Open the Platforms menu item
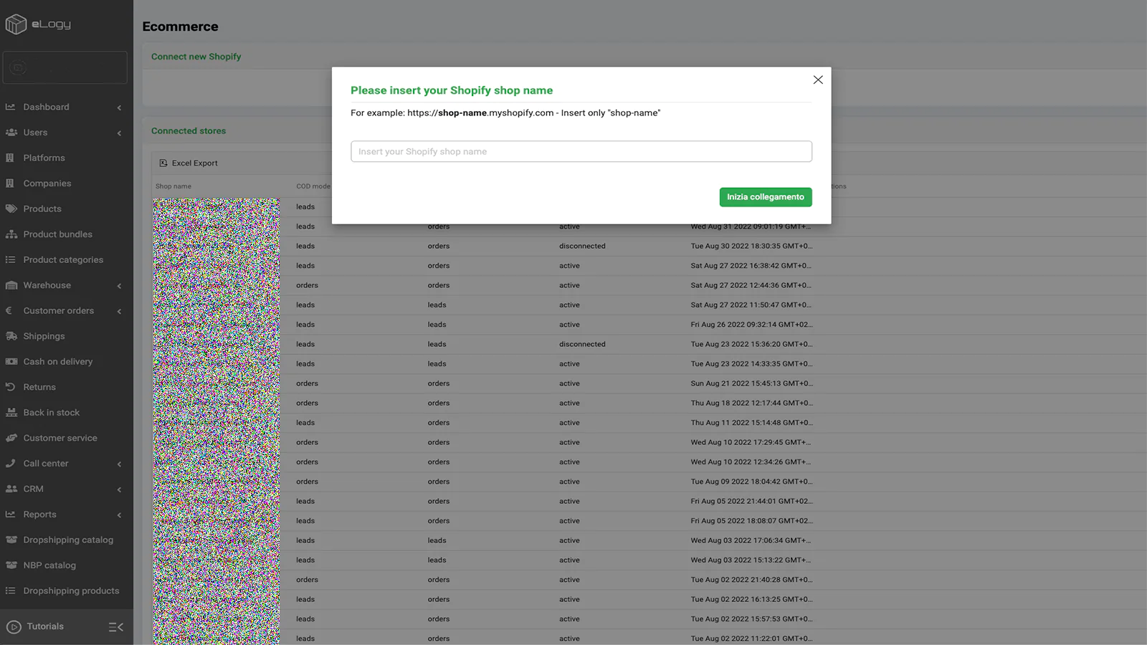 44,158
